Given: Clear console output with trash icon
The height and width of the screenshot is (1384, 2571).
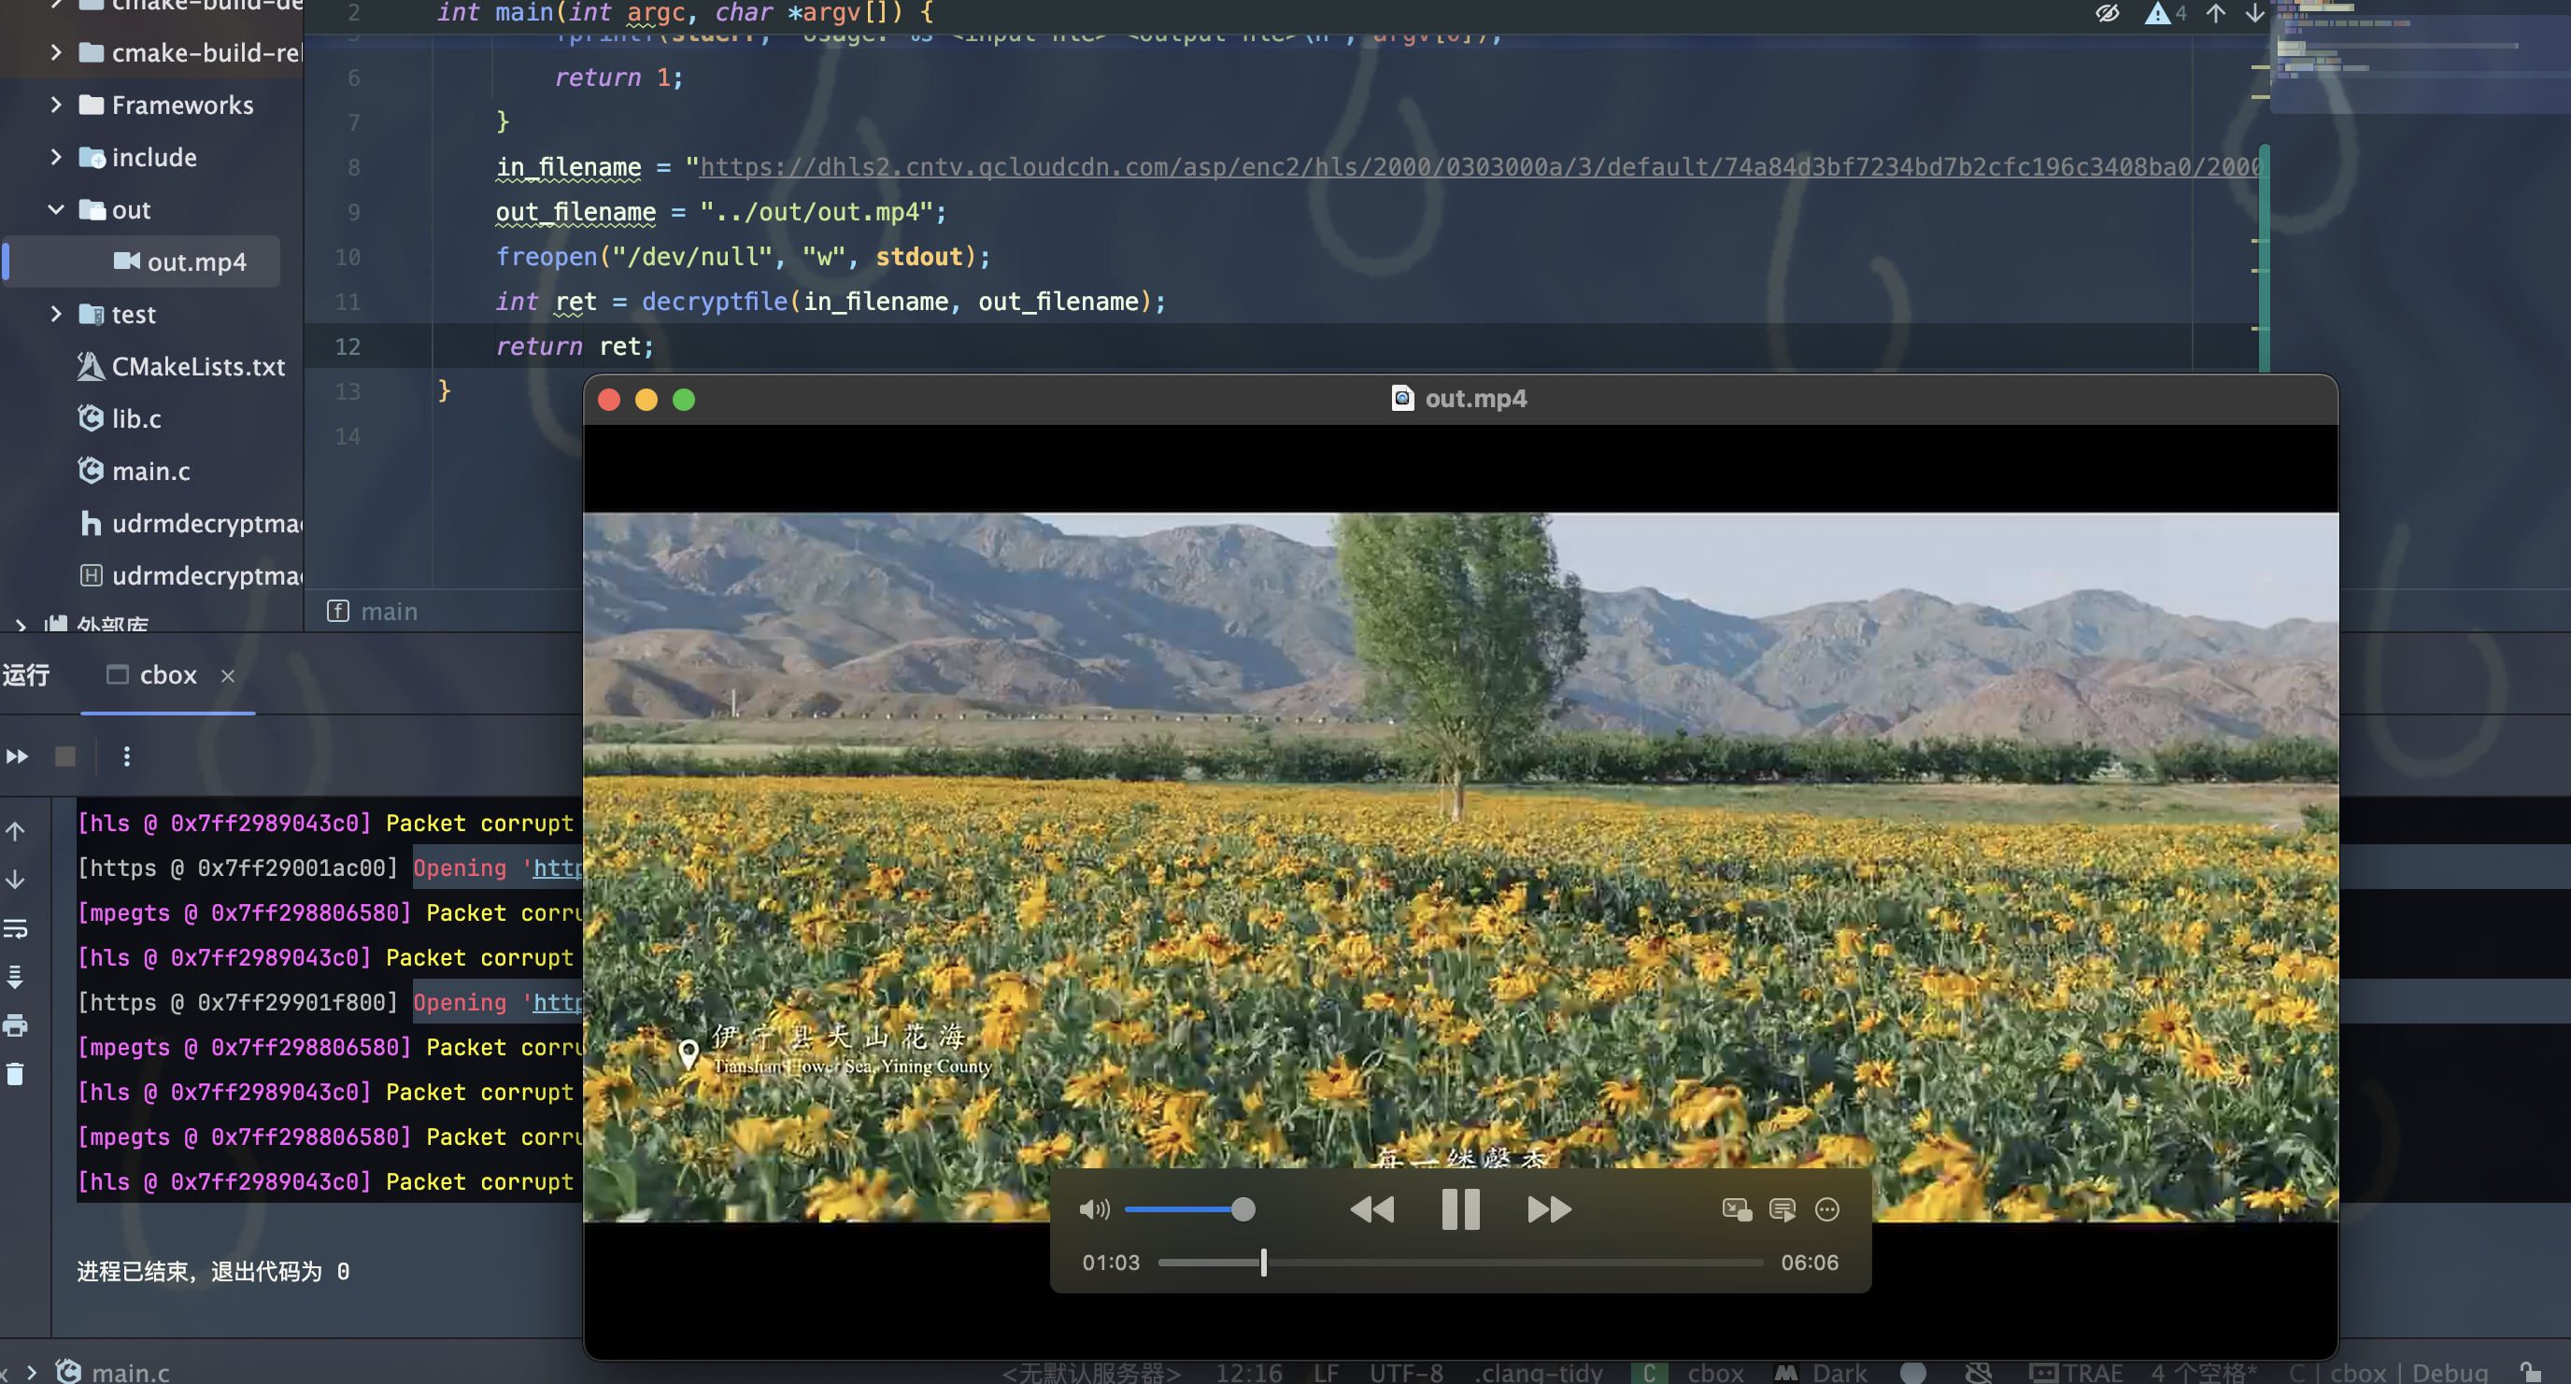Looking at the screenshot, I should (16, 1074).
